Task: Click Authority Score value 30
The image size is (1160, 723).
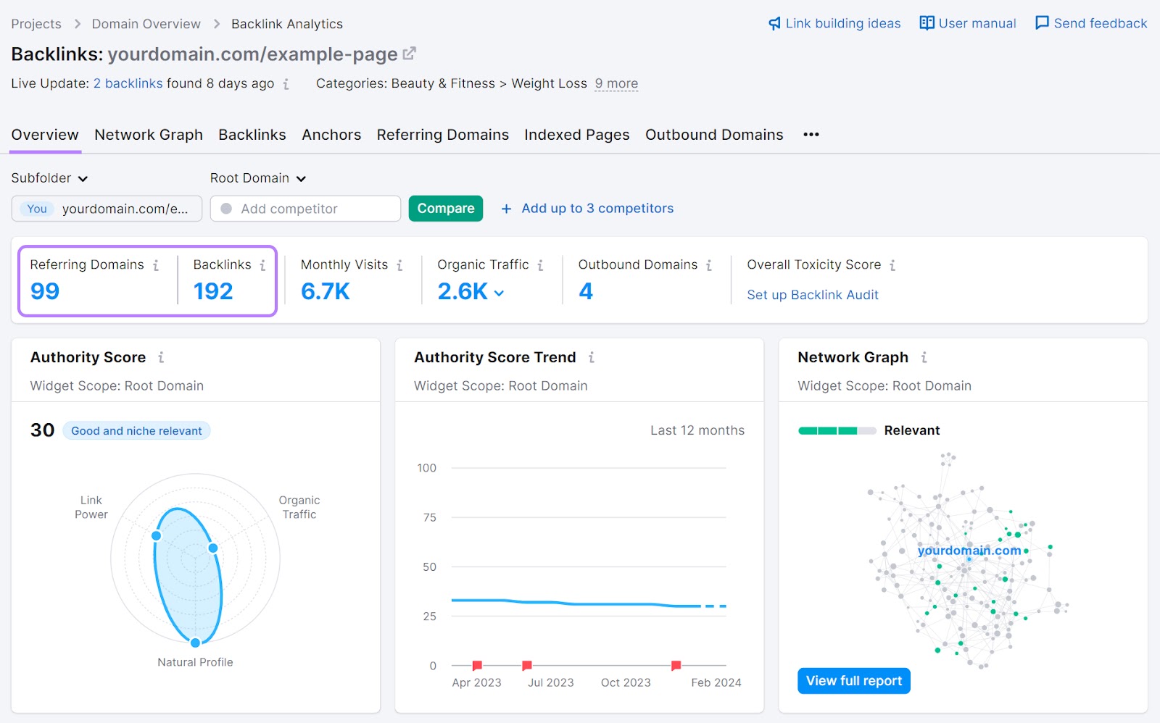Action: click(x=43, y=430)
